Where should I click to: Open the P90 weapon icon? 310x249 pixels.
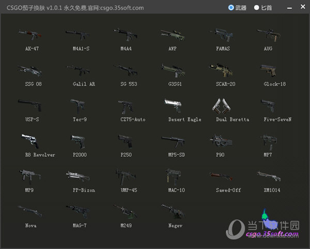pyautogui.click(x=221, y=140)
